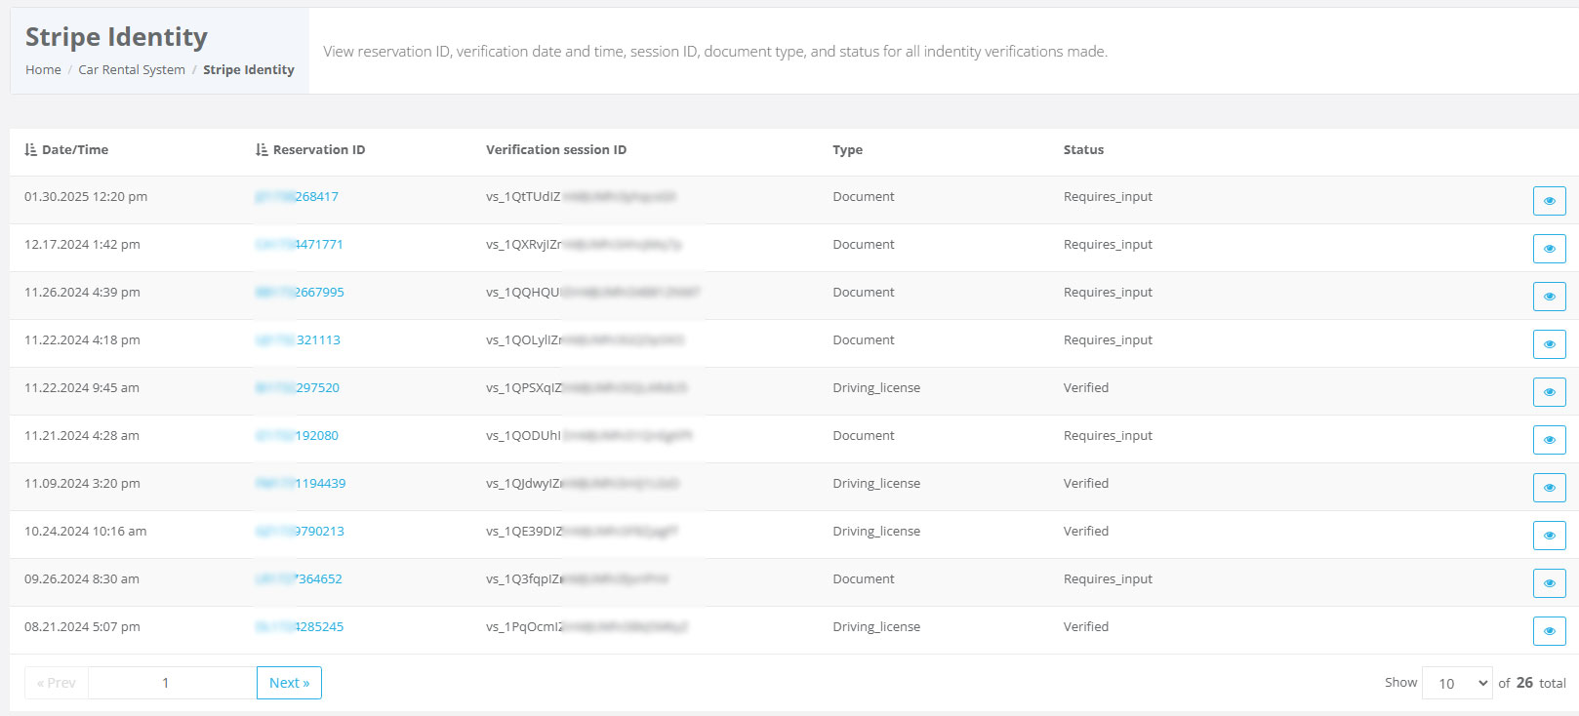Click the page number field showing 1
The height and width of the screenshot is (716, 1579).
[171, 683]
